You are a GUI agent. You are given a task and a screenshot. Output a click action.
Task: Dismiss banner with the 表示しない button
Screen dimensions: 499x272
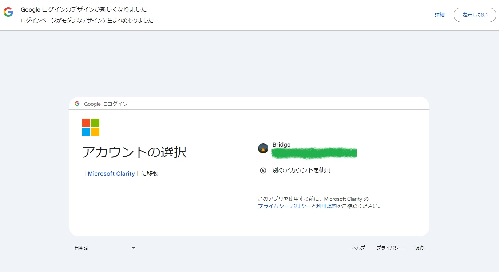[475, 15]
